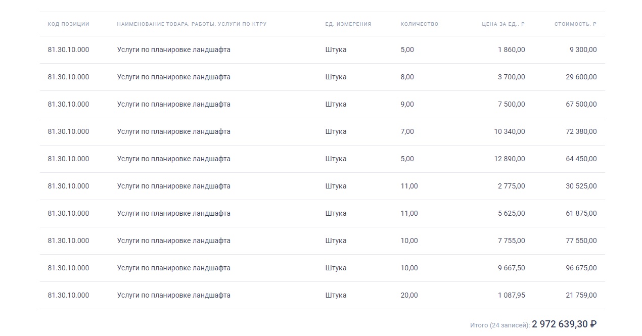Click the 'Цена за ед., ₽' header
The image size is (642, 336).
pyautogui.click(x=503, y=24)
